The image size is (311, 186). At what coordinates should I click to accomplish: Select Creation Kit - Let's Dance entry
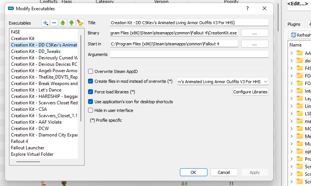(43, 90)
